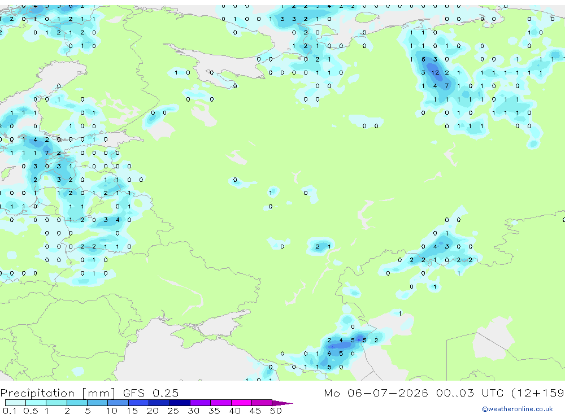
Task: Pick the 45–50 mm legend swatch
Action: [x=262, y=403]
